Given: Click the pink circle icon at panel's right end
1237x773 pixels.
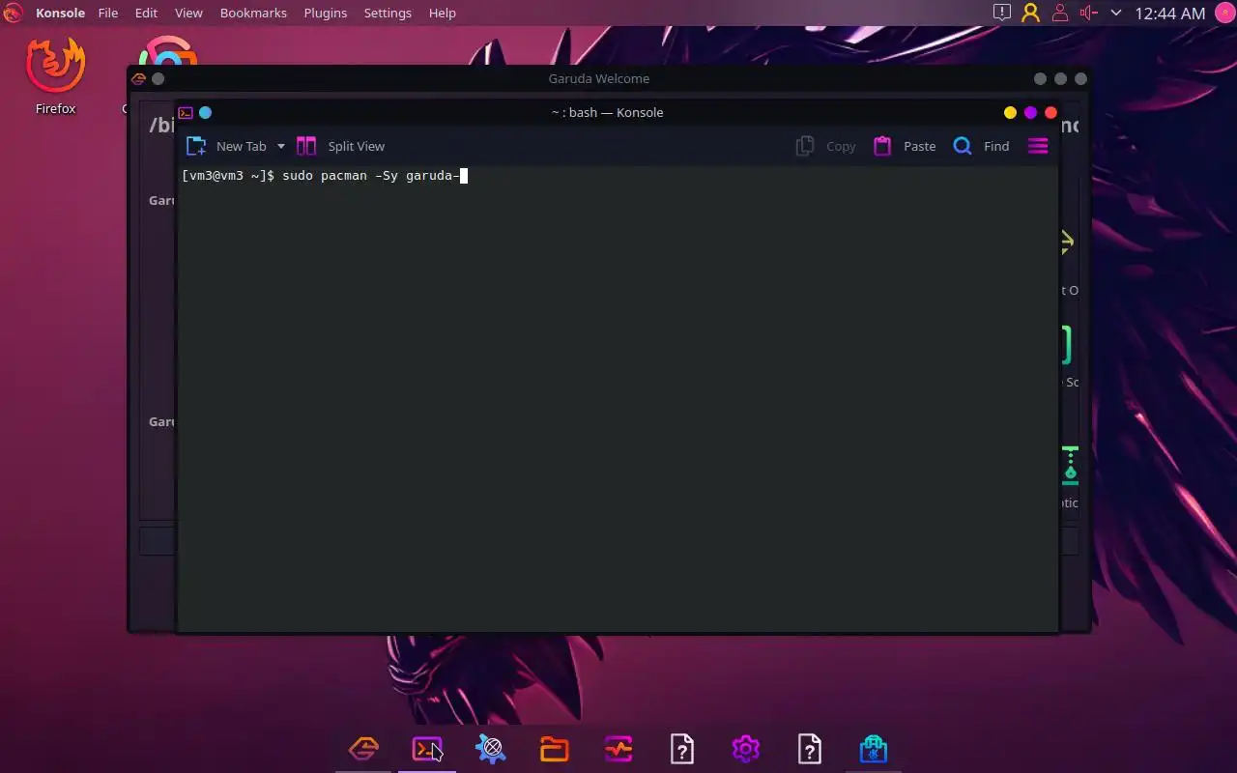Looking at the screenshot, I should (1224, 13).
